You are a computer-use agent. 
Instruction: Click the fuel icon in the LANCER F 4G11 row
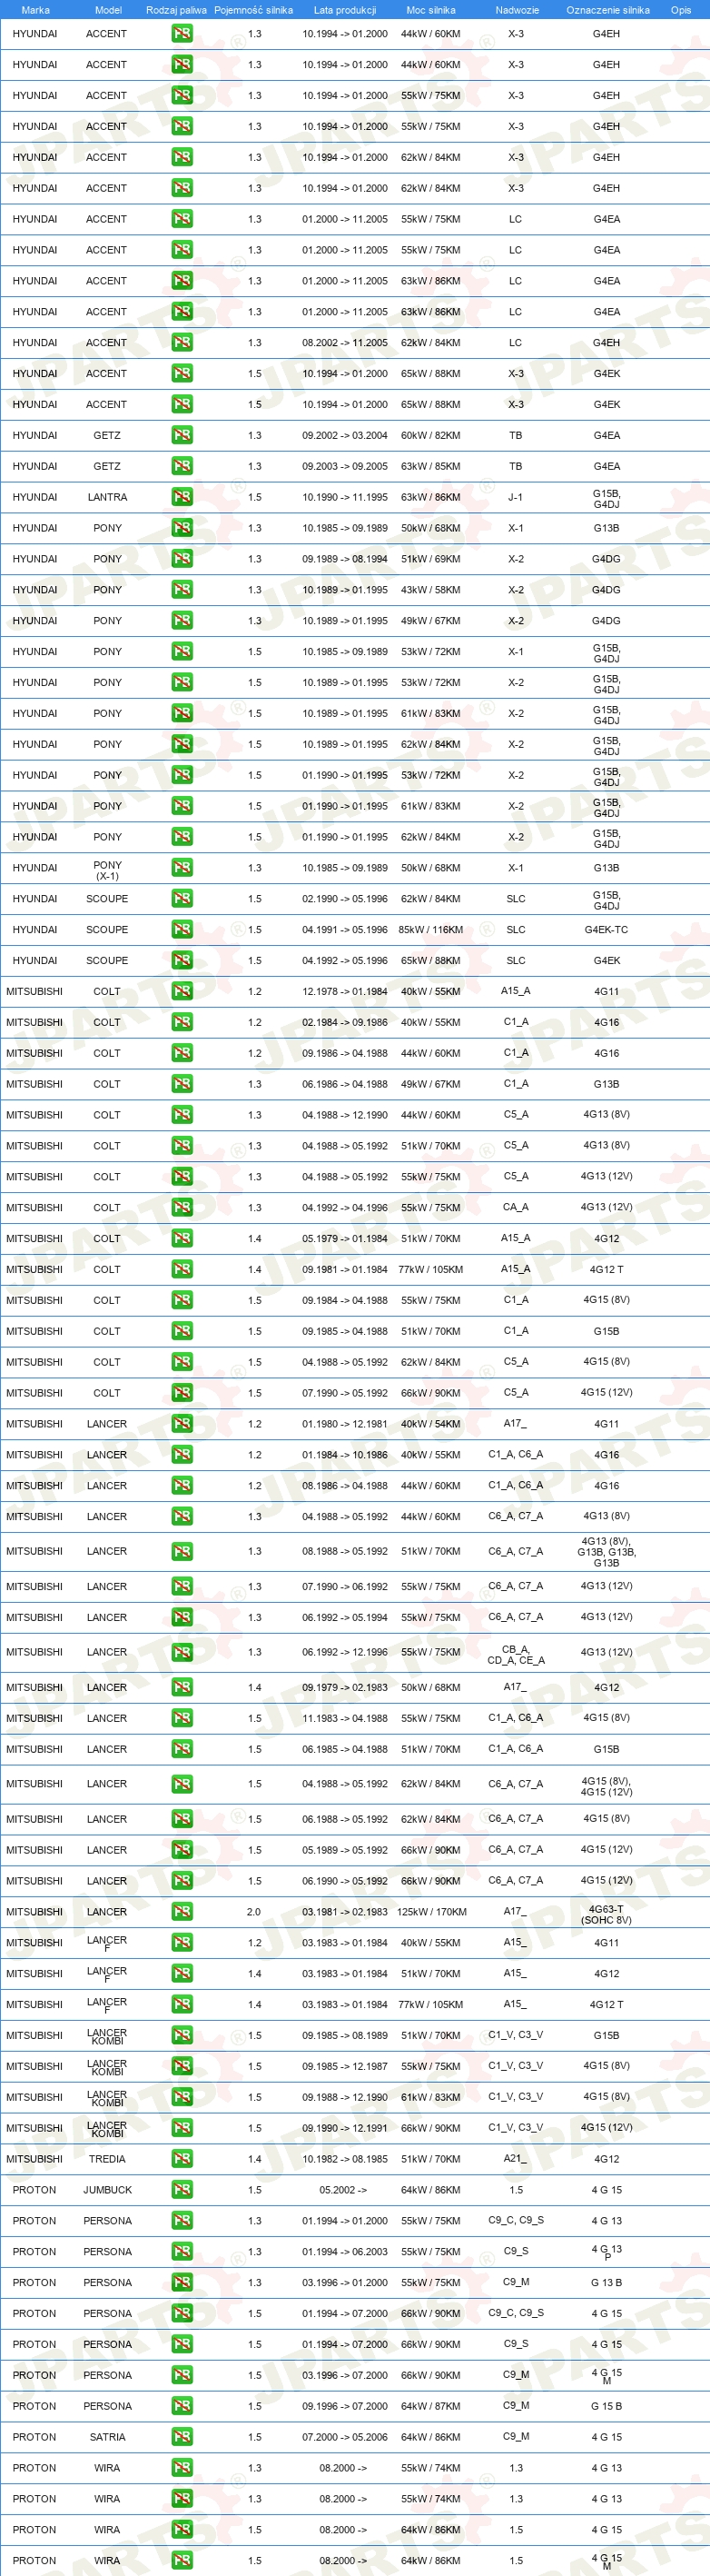click(x=182, y=1943)
